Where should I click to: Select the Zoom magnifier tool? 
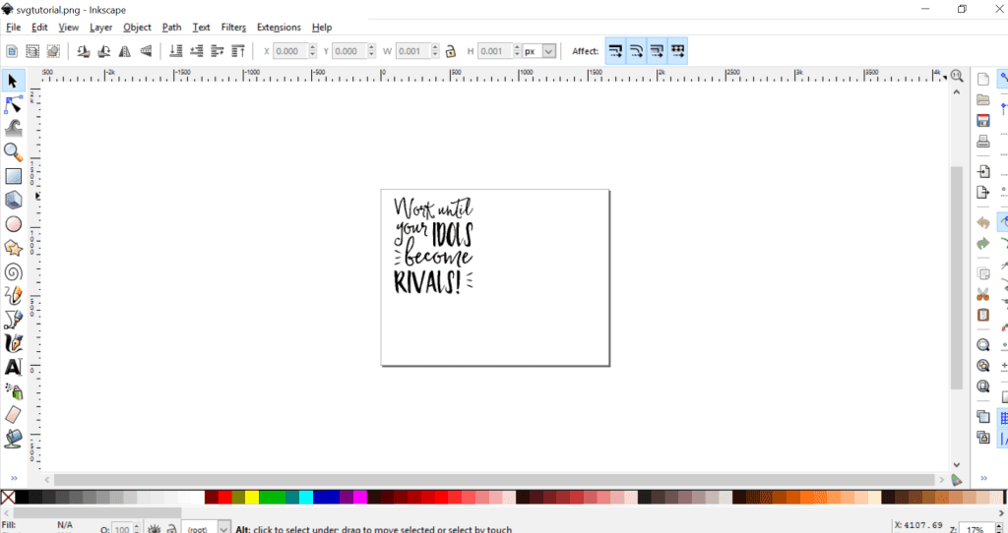(x=13, y=151)
